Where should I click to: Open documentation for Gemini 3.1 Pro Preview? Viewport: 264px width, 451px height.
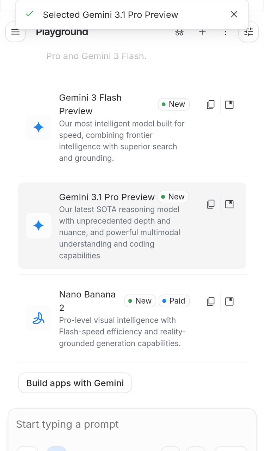point(229,204)
